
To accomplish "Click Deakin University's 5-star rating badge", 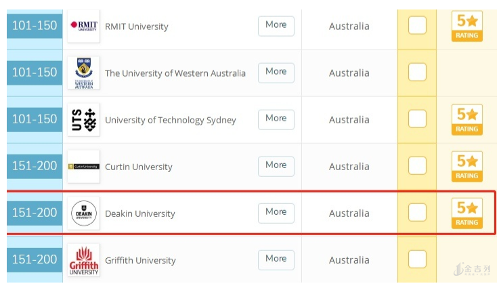I will click(466, 213).
